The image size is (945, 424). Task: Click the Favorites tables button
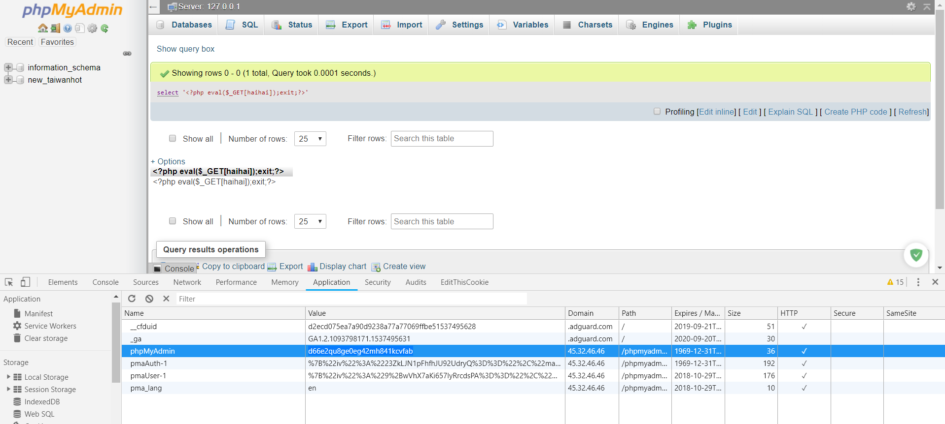tap(57, 42)
